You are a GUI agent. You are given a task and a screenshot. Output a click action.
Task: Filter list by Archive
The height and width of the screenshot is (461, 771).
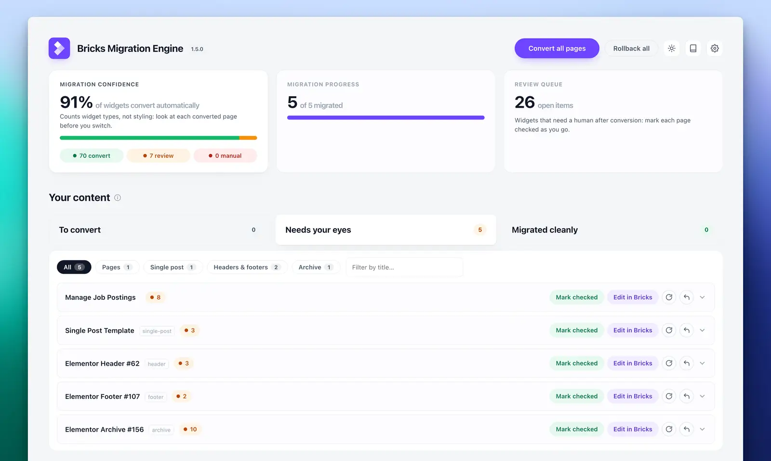point(316,267)
